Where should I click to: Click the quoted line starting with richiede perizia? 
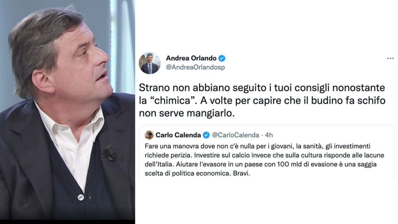coord(264,155)
